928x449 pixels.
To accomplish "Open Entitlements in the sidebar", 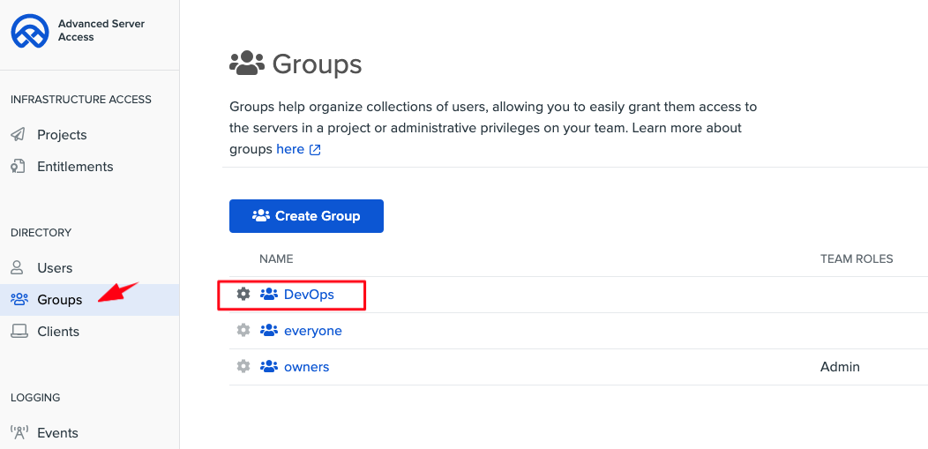I will point(75,167).
